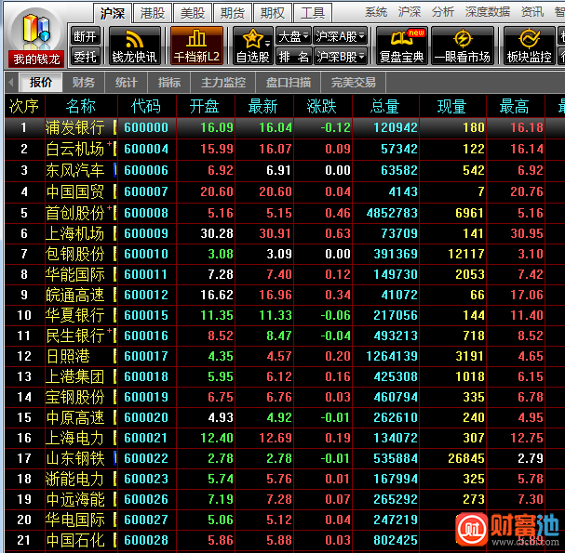Open 板块监控 monitor icon
The height and width of the screenshot is (553, 565).
click(x=529, y=46)
